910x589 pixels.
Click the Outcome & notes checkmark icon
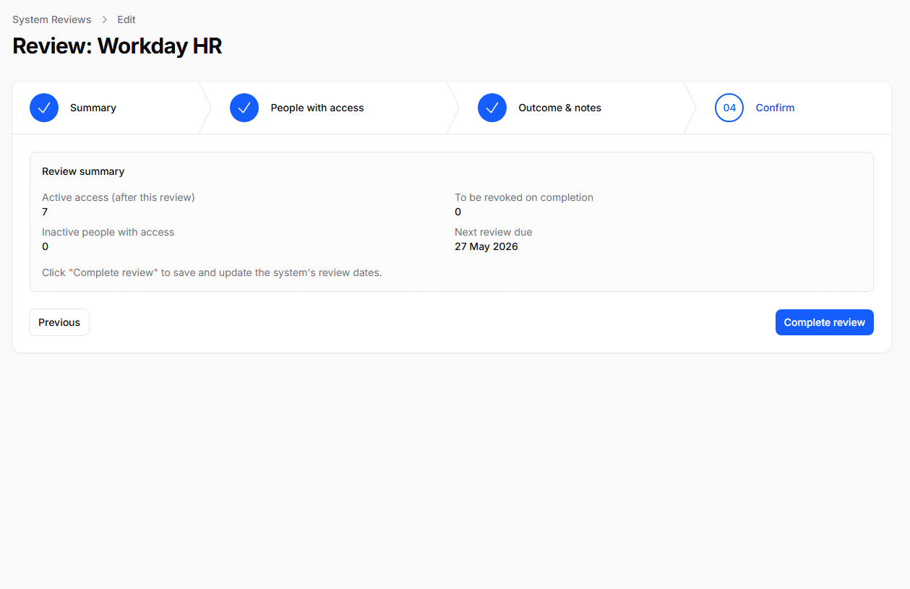click(492, 108)
